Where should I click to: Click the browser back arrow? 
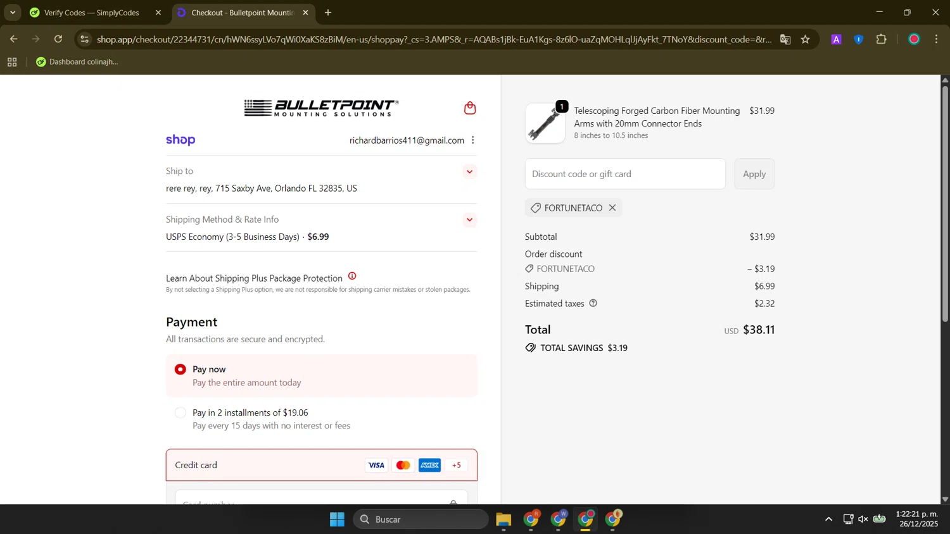pos(13,39)
